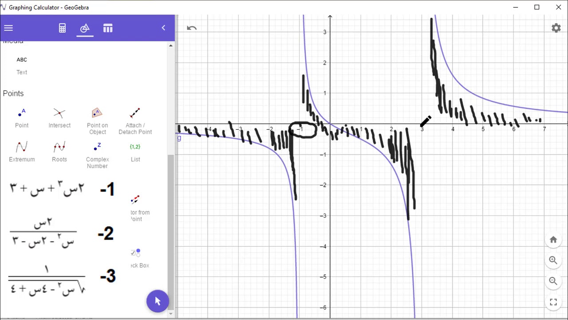This screenshot has height=320, width=568.
Task: Select the Extremum tool
Action: (22, 152)
